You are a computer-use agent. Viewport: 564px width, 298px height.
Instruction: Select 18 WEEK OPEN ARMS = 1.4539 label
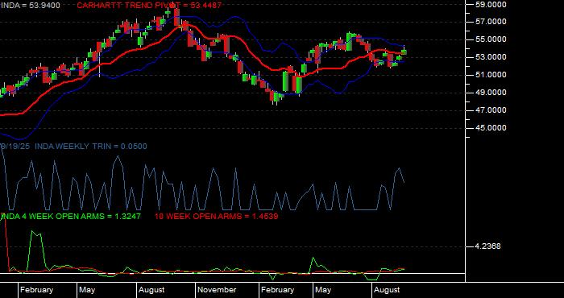216,217
